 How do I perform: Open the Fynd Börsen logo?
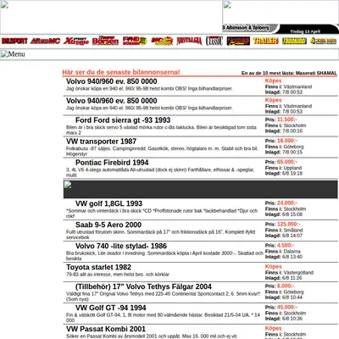135,41
